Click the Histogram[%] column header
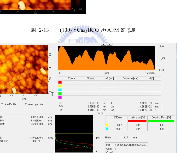Screen dimensions: 178x153 (x=137, y=117)
